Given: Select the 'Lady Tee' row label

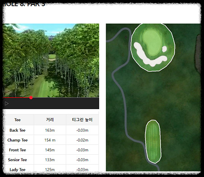Looking at the screenshot, I should coord(18,170).
